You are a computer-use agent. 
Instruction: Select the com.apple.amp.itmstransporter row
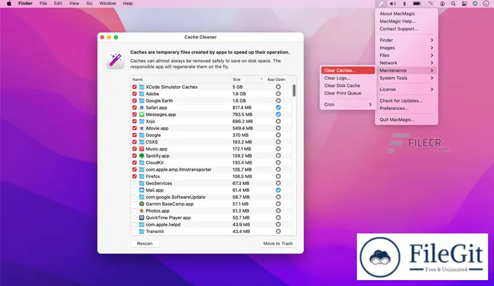[x=211, y=170]
